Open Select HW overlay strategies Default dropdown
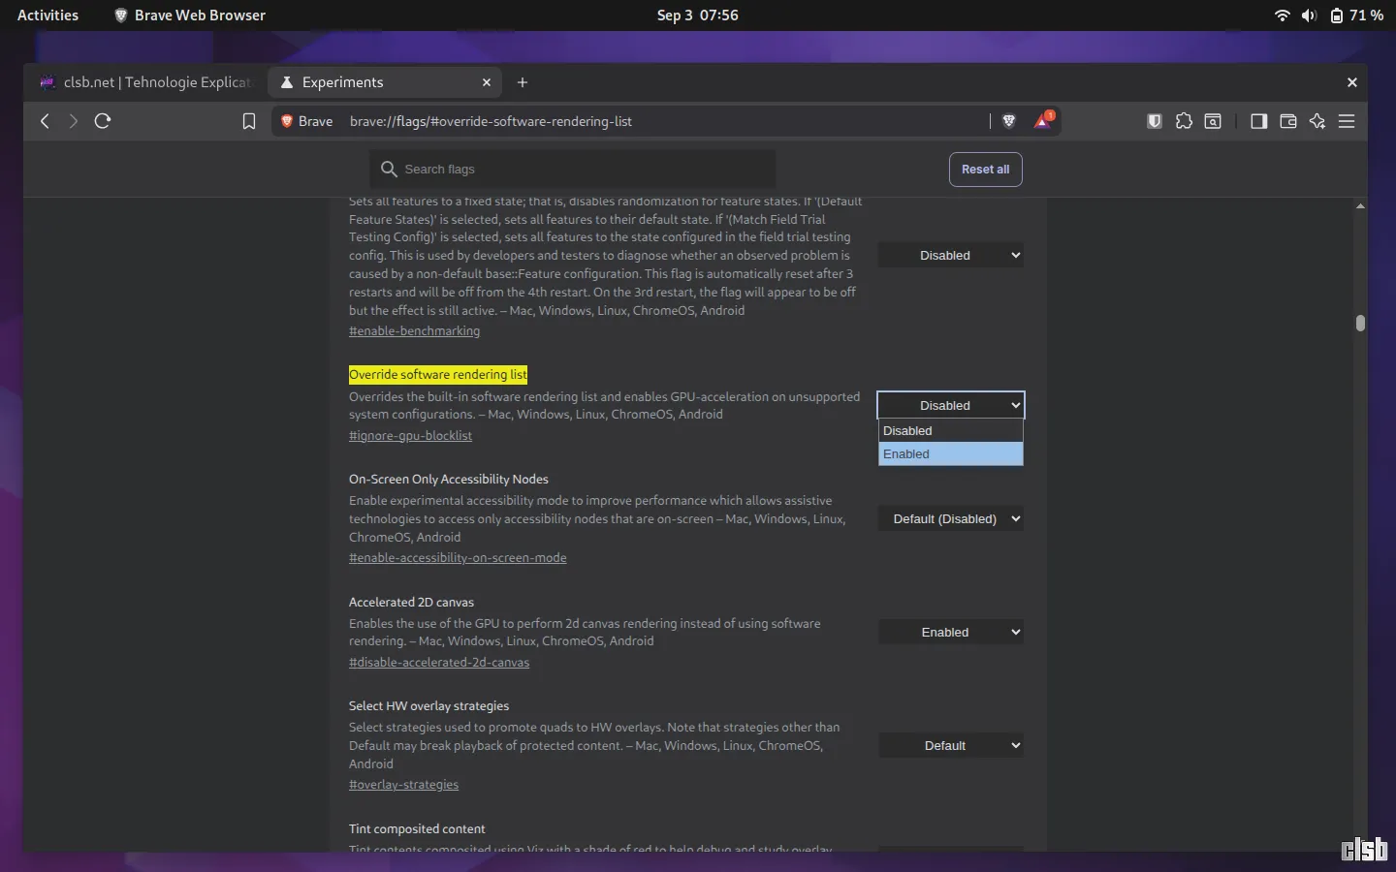The image size is (1396, 872). point(951,745)
